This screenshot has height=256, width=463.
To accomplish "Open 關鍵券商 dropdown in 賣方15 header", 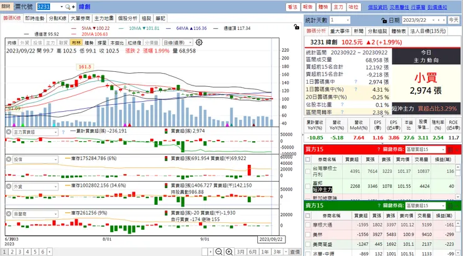I will pos(442,205).
